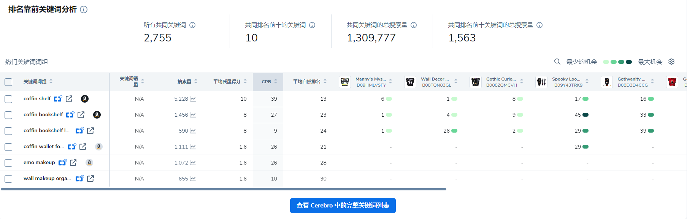Click the Cerebro icon for emo makeup
Screen dimensions: 687x220
pos(62,163)
